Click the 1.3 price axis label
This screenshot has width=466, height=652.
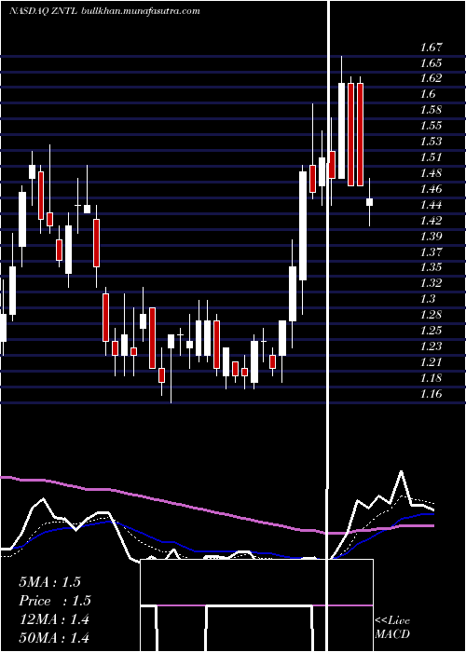click(428, 299)
